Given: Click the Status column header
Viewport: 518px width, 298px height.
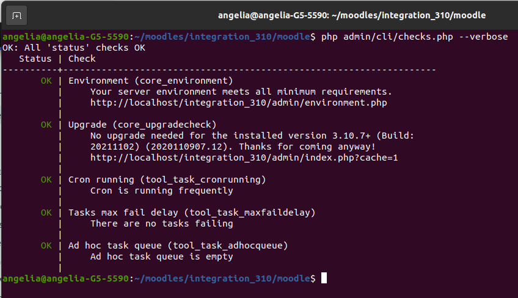Looking at the screenshot, I should pyautogui.click(x=35, y=59).
